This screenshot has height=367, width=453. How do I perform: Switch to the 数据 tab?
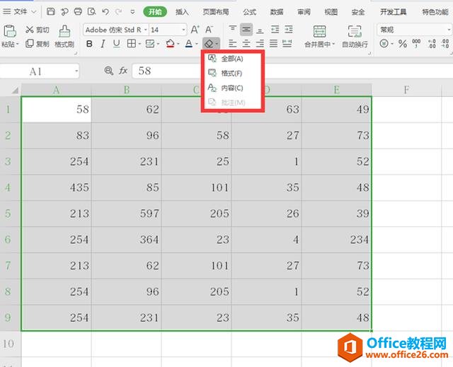pyautogui.click(x=277, y=12)
